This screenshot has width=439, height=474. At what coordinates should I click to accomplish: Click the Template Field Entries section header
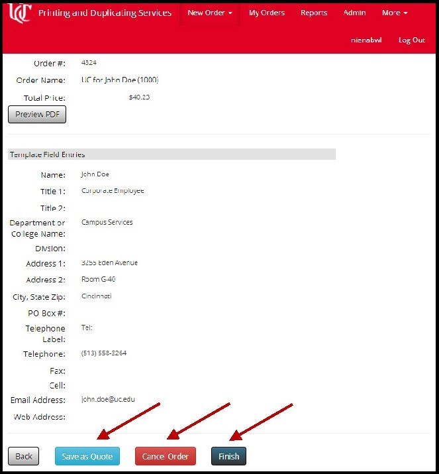pyautogui.click(x=47, y=154)
